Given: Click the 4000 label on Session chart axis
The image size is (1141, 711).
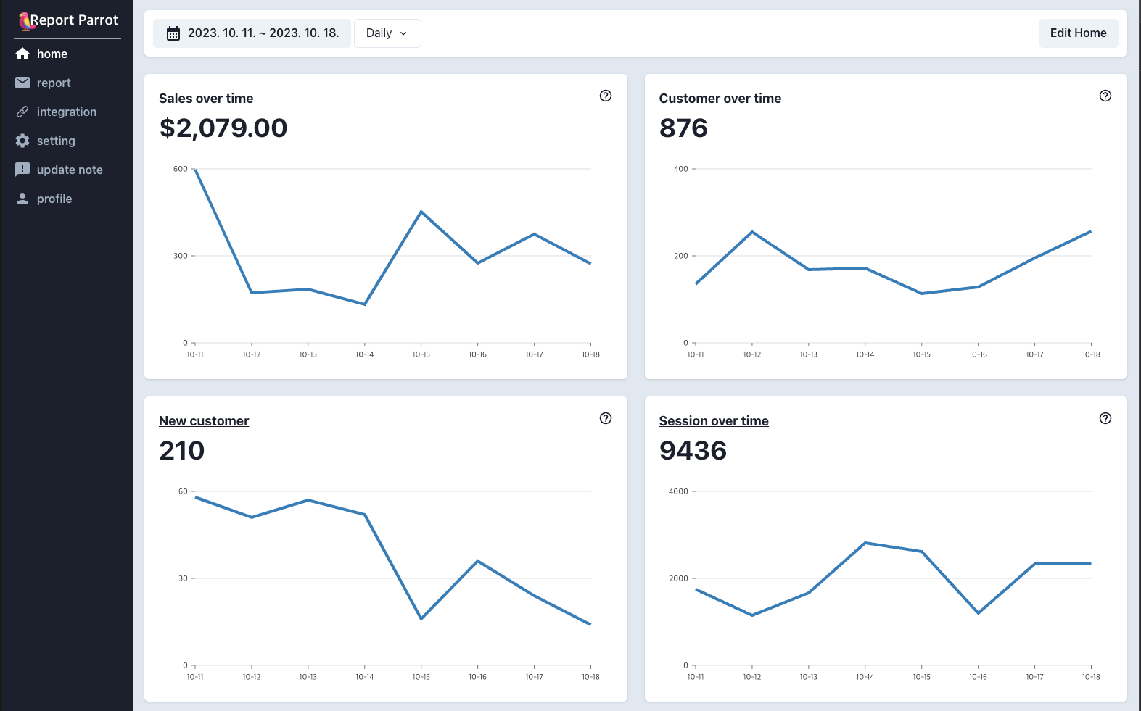Looking at the screenshot, I should click(x=678, y=491).
